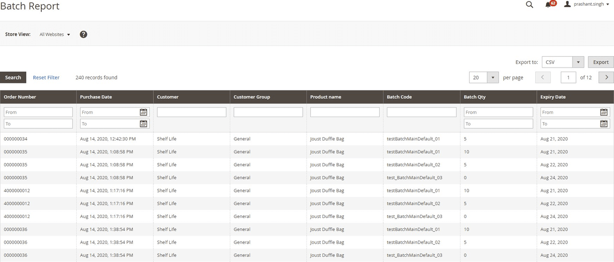Click the Batch Report page title
Viewport: 614px width, 262px height.
[x=30, y=6]
